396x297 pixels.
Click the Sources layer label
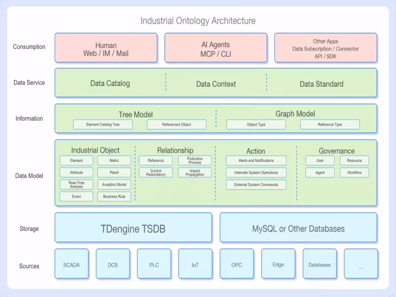coord(29,266)
